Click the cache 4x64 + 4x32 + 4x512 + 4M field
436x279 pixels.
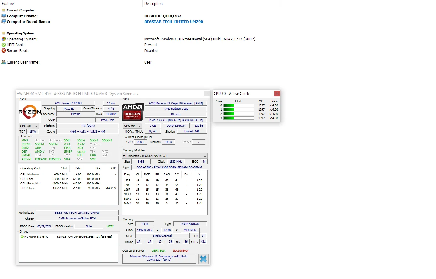click(88, 132)
